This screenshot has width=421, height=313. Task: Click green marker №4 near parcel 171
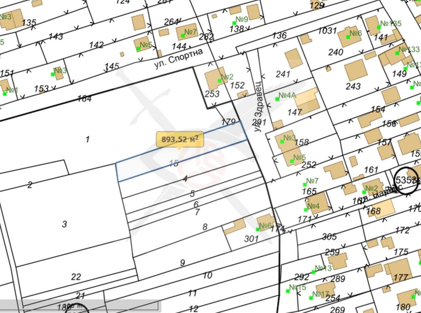click(306, 210)
